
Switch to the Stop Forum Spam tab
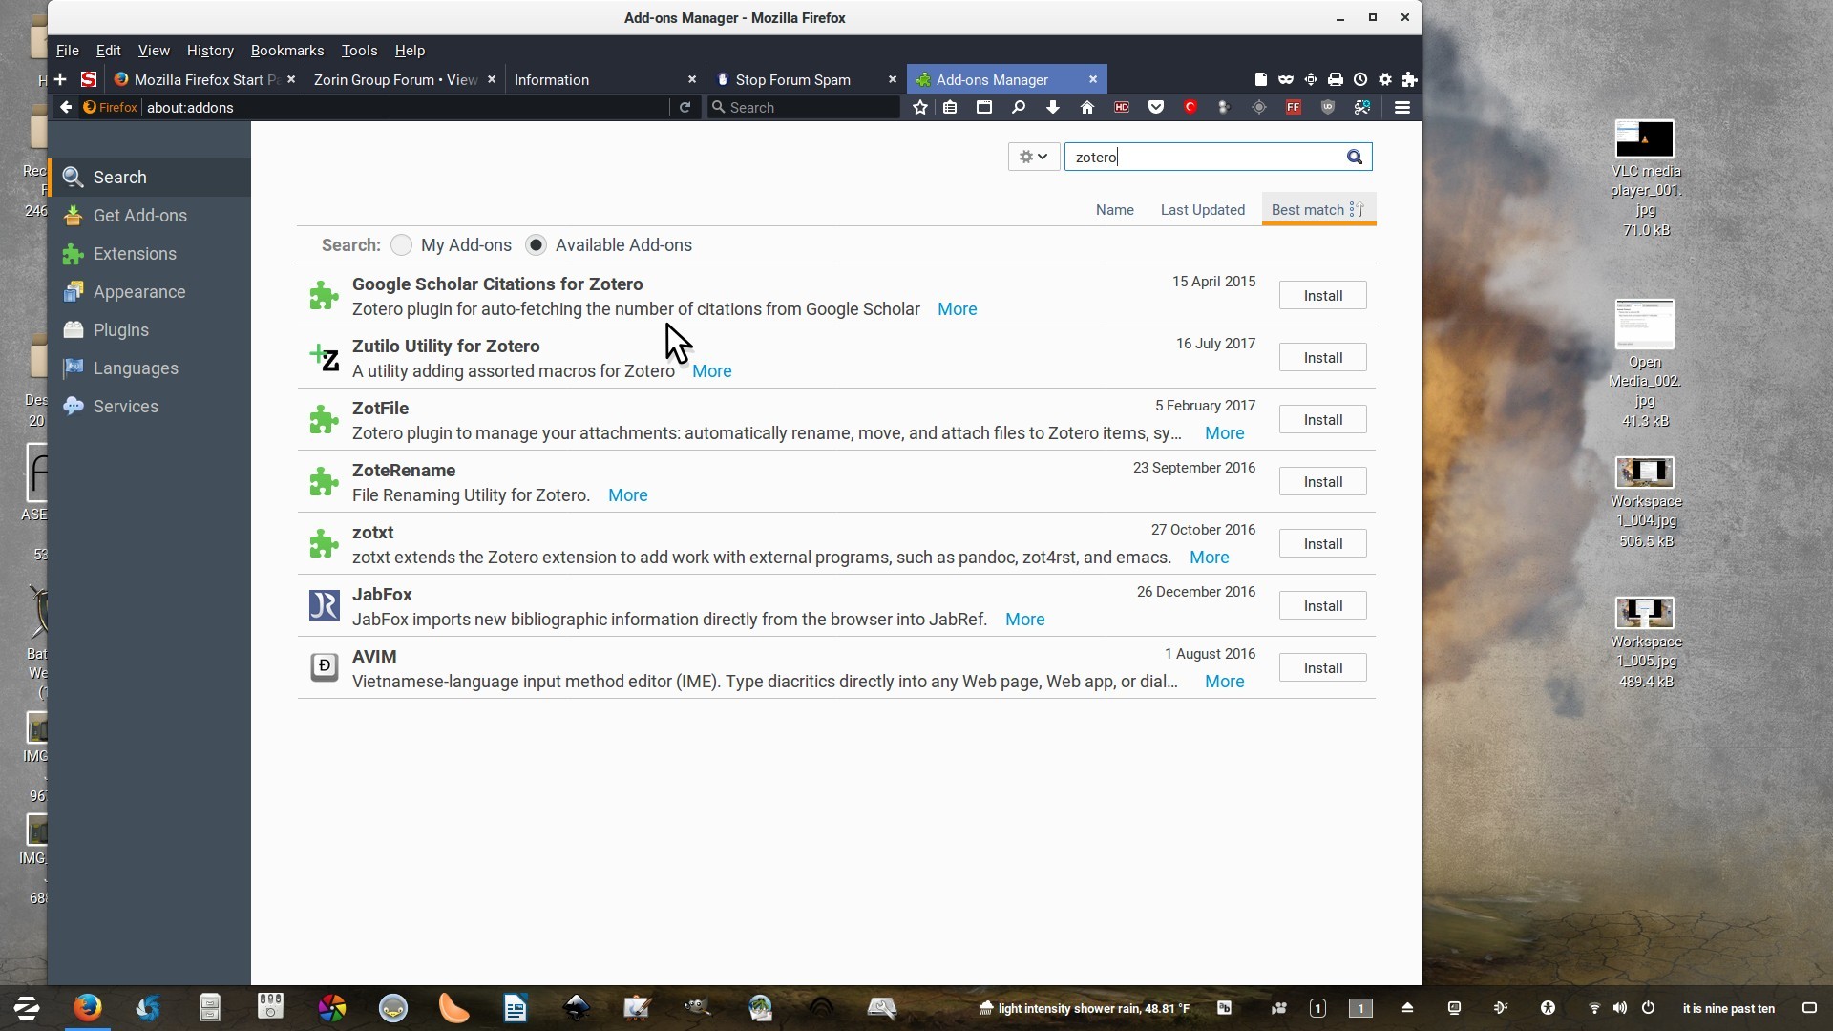coord(792,80)
